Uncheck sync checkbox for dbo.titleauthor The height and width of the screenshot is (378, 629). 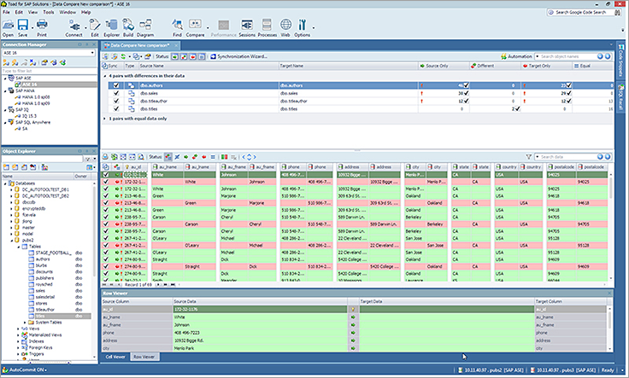click(x=116, y=101)
